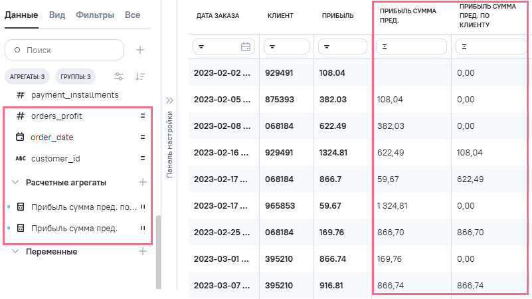Open the Клиент column filter field
The image size is (532, 299).
(286, 47)
